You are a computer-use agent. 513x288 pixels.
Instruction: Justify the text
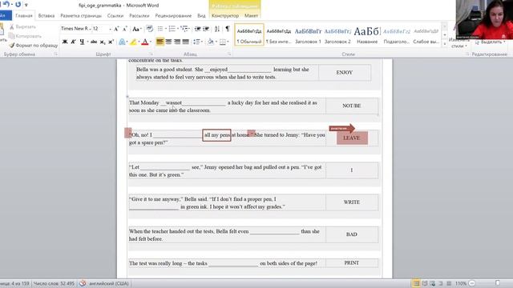[185, 42]
